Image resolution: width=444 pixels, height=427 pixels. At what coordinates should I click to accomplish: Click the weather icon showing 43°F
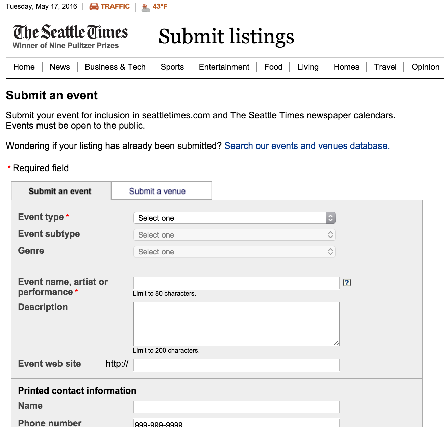click(x=145, y=6)
